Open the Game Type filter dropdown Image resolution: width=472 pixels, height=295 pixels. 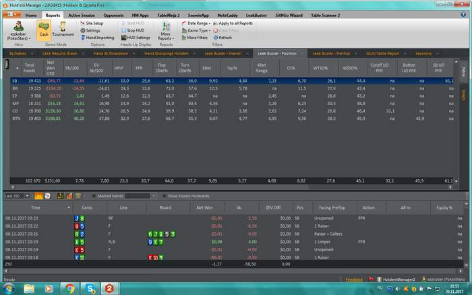(196, 30)
